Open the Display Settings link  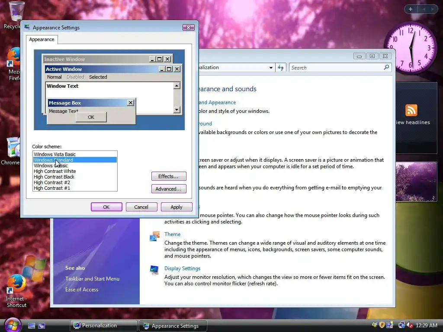click(x=182, y=268)
